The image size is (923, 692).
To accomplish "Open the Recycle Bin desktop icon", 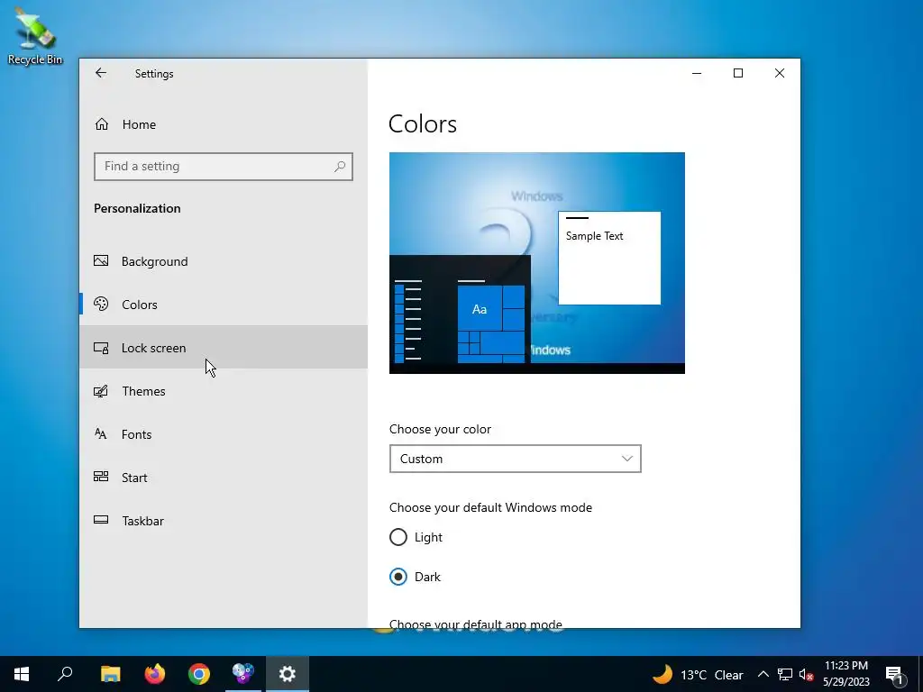I will 35,36.
